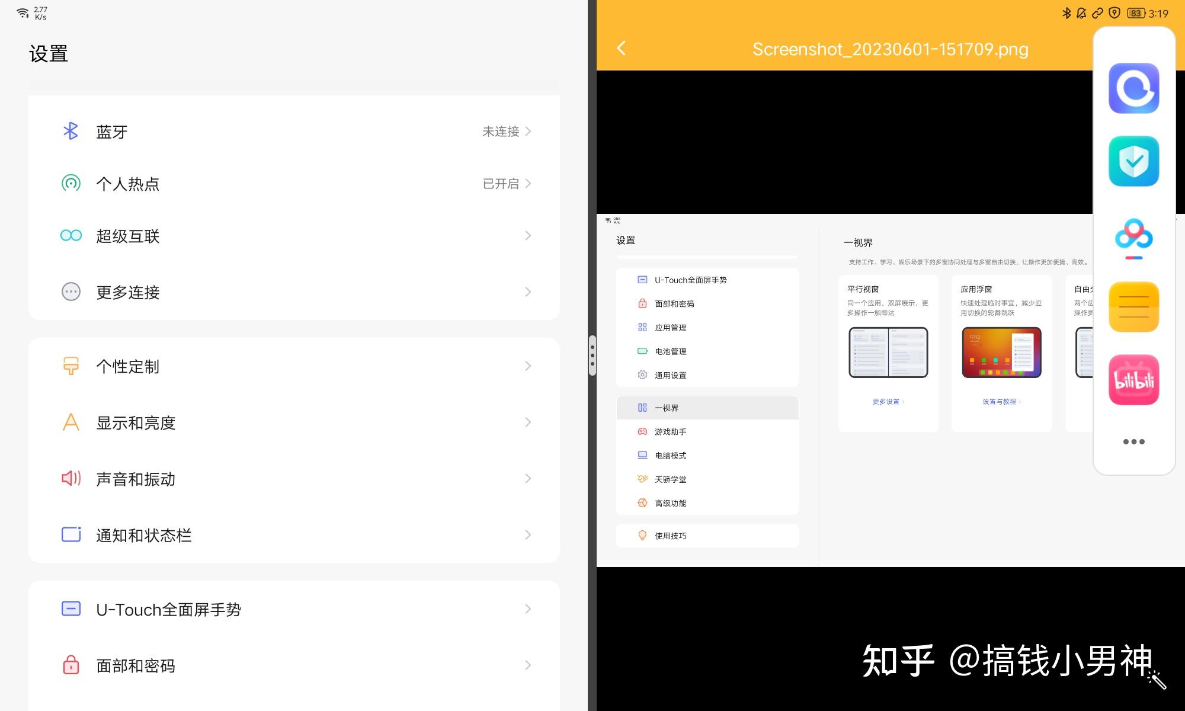The width and height of the screenshot is (1185, 711).
Task: Open the bilibili app from the sidebar dock
Action: click(x=1133, y=379)
